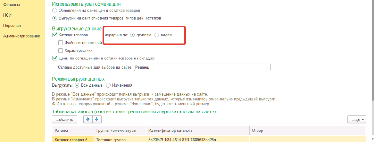Image resolution: width=375 pixels, height=142 pixels.
Task: Click the 'Отбор' column header
Action: [307, 130]
